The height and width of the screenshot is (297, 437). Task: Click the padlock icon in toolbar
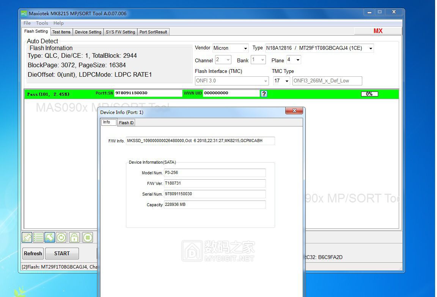coord(74,237)
